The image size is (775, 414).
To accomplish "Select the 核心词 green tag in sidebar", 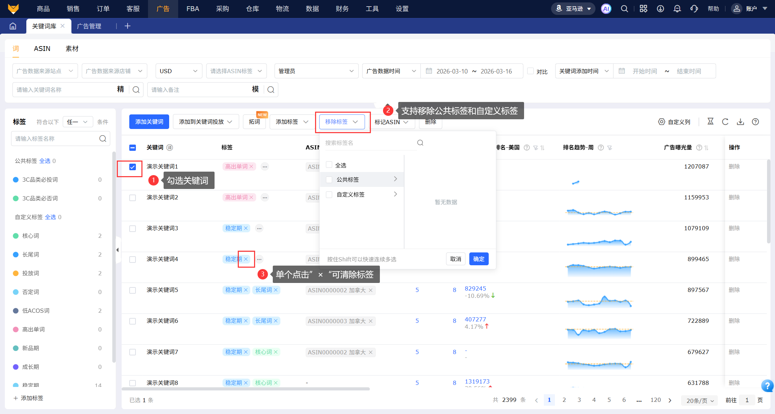I will [x=31, y=236].
